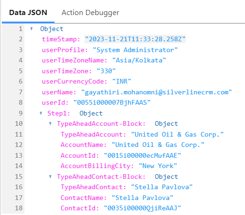Click the userTimeZone key on line 5
The image size is (245, 215).
67,71
